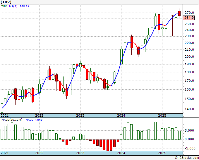Click 2024 on the MACD timeline
The image size is (199, 160).
pos(121,153)
